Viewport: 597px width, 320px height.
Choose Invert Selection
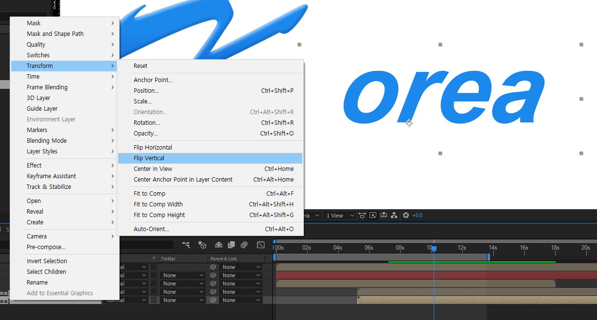[65, 261]
